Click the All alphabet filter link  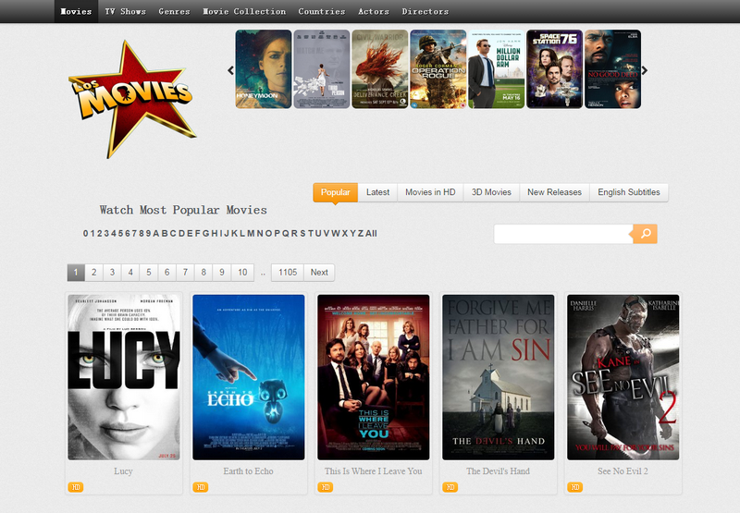click(x=371, y=234)
